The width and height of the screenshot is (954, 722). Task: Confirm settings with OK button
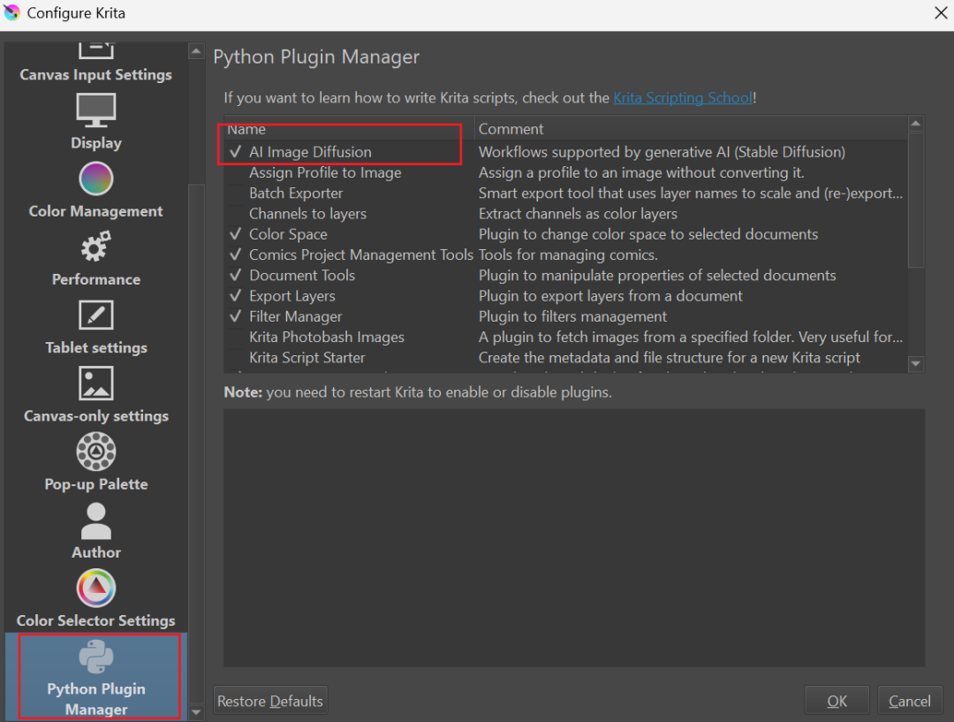click(837, 701)
